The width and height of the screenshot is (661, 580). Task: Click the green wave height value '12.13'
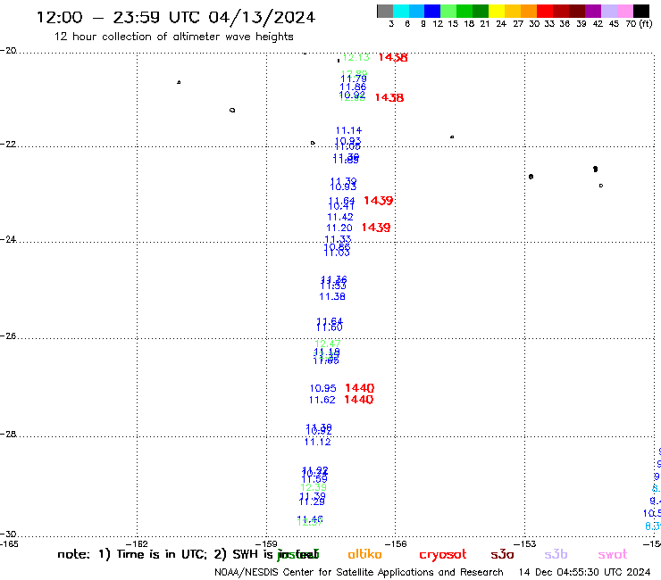(356, 57)
